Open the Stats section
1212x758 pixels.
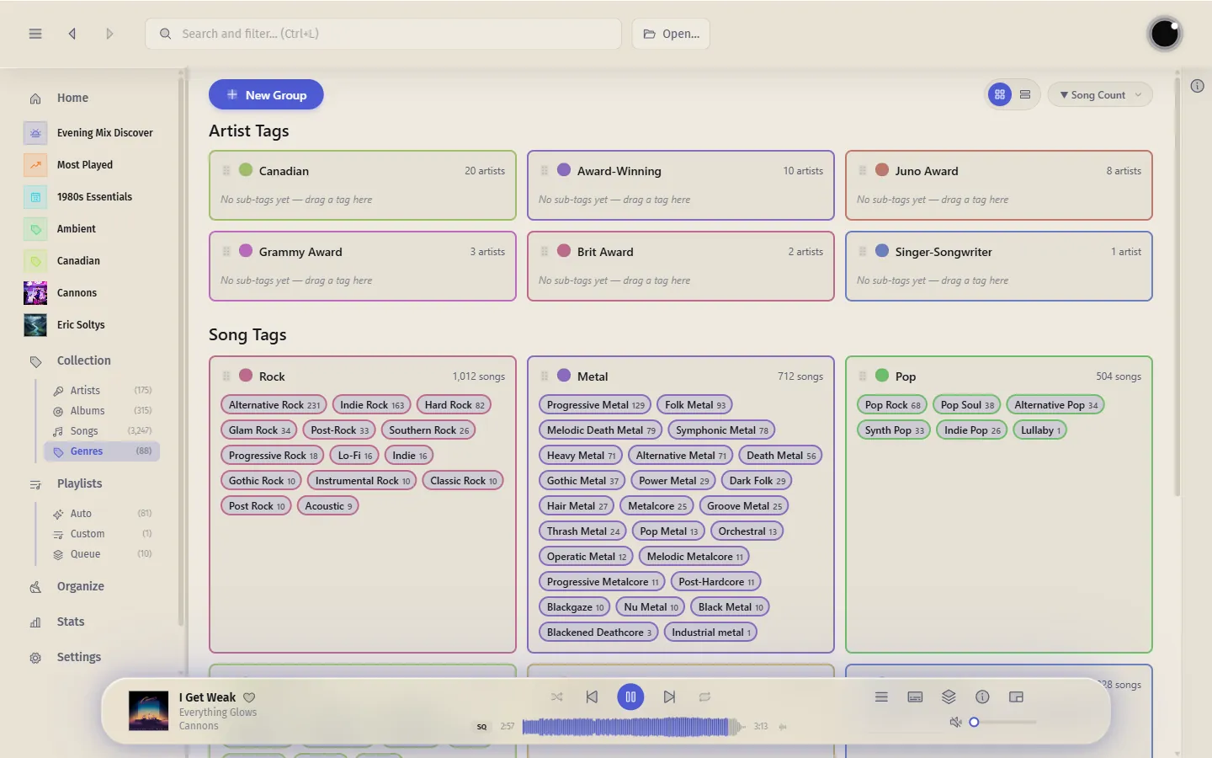tap(71, 622)
